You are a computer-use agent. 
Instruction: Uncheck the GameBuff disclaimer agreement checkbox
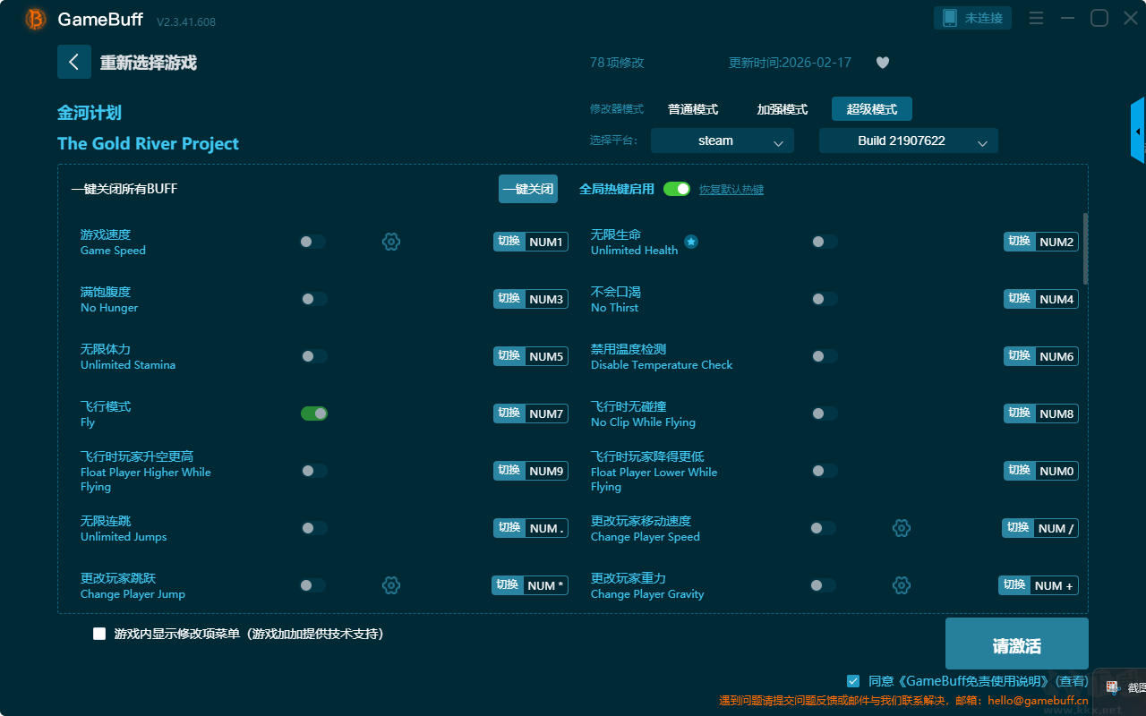tap(853, 681)
